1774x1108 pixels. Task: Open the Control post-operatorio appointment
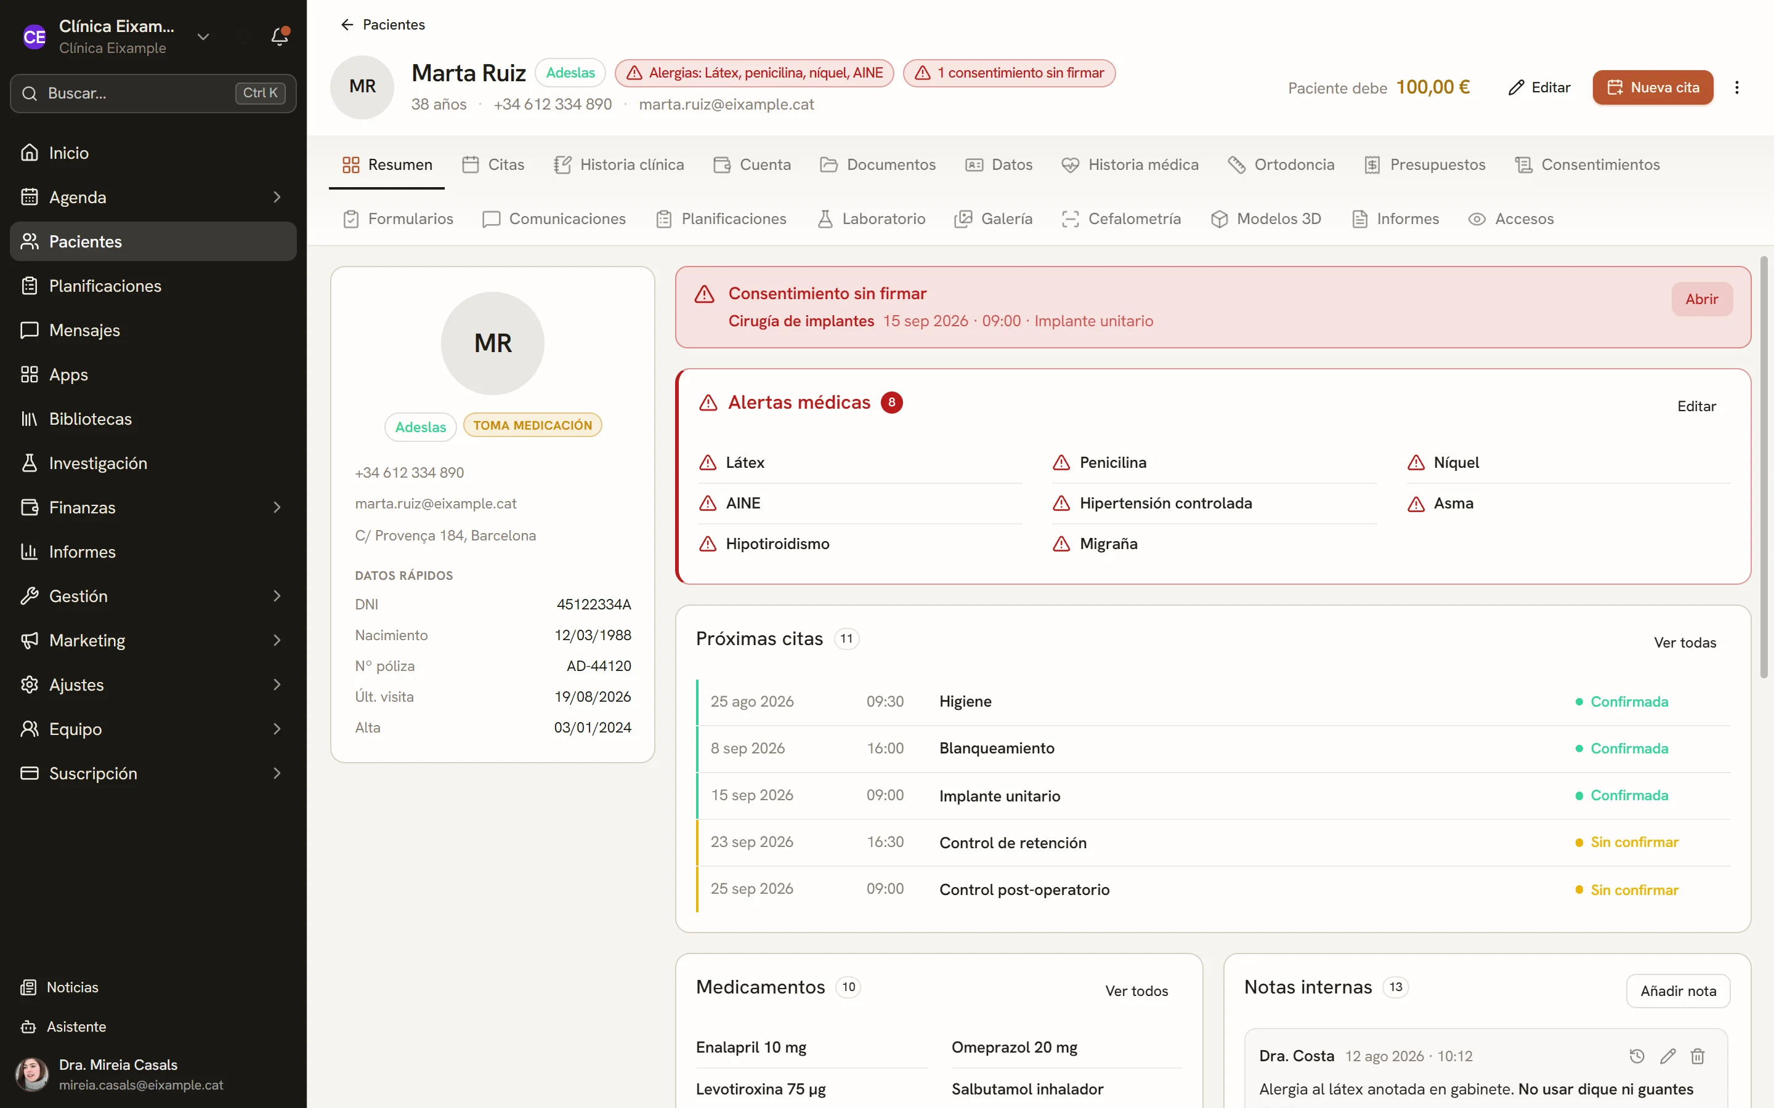(x=1213, y=889)
